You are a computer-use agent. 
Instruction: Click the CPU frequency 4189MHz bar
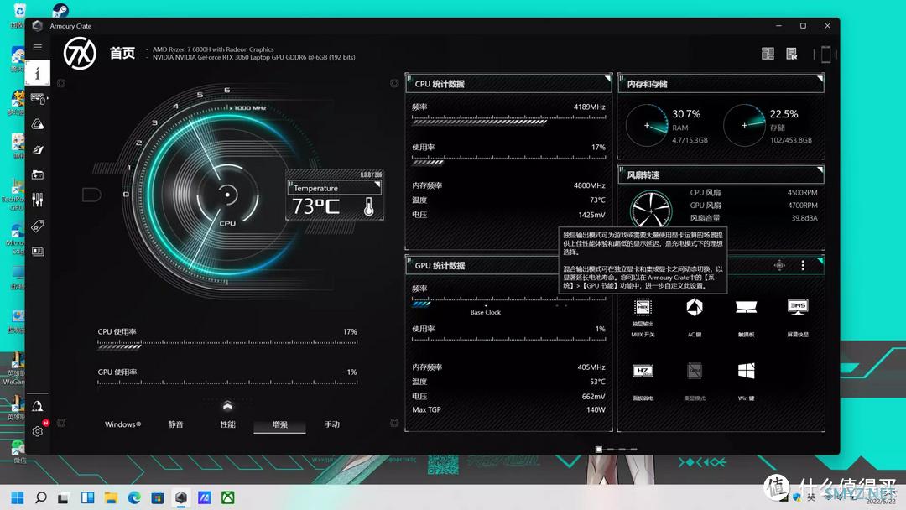(509, 120)
